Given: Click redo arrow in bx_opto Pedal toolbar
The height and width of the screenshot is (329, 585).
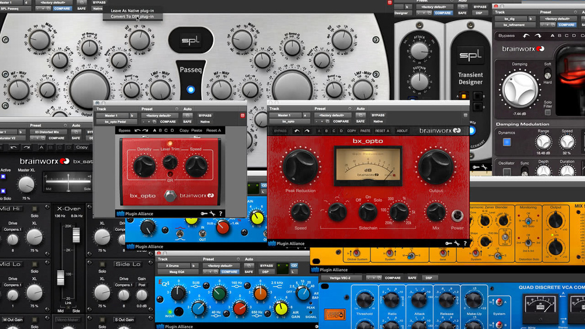Looking at the screenshot, I should point(145,130).
